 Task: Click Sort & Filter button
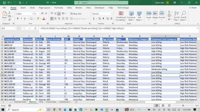[x=176, y=16]
